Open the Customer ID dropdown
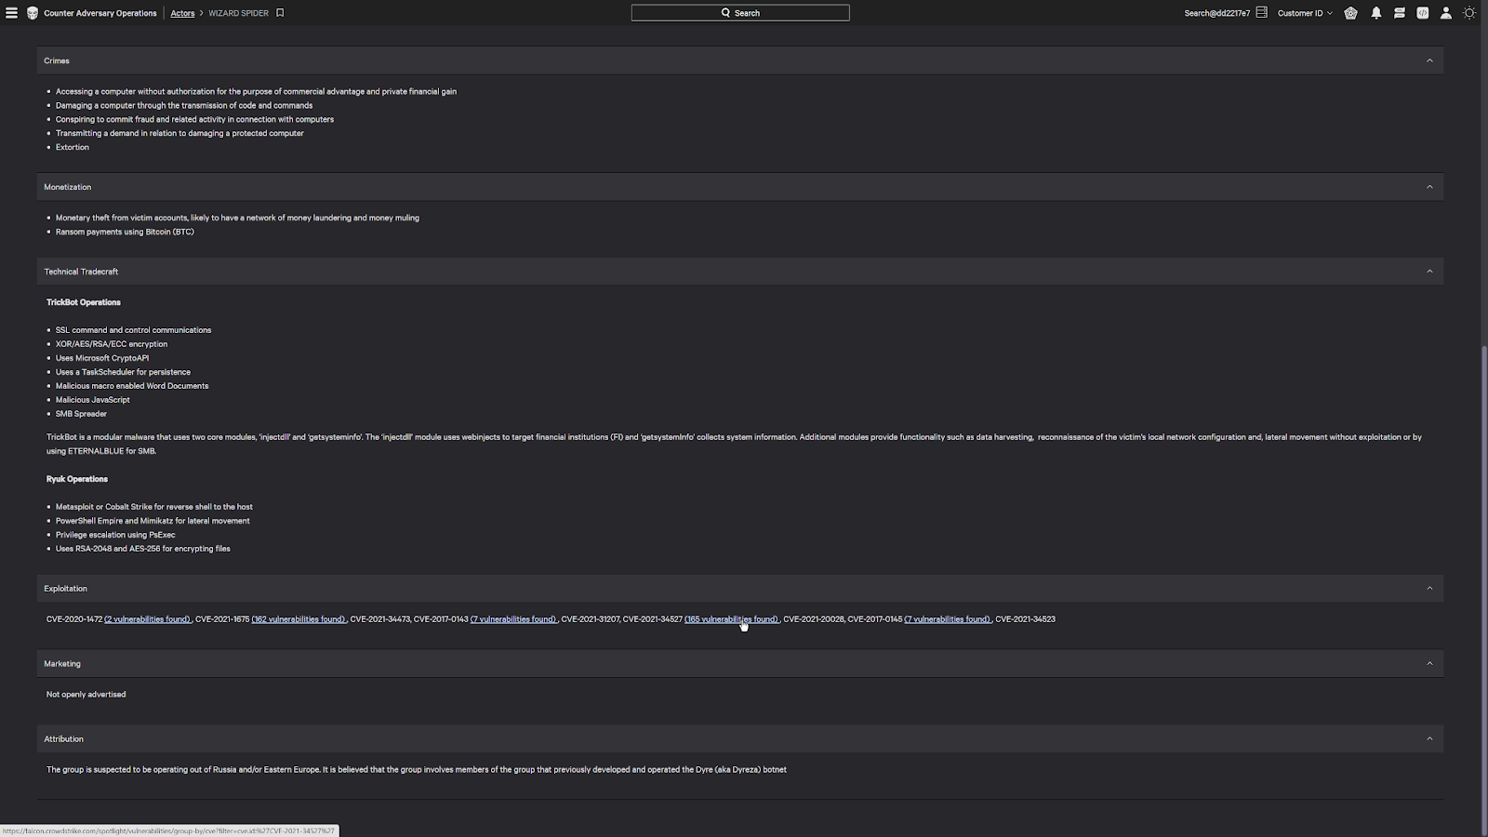 click(1305, 13)
